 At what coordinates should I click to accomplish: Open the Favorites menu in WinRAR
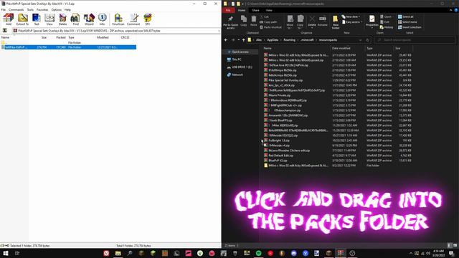[42, 9]
